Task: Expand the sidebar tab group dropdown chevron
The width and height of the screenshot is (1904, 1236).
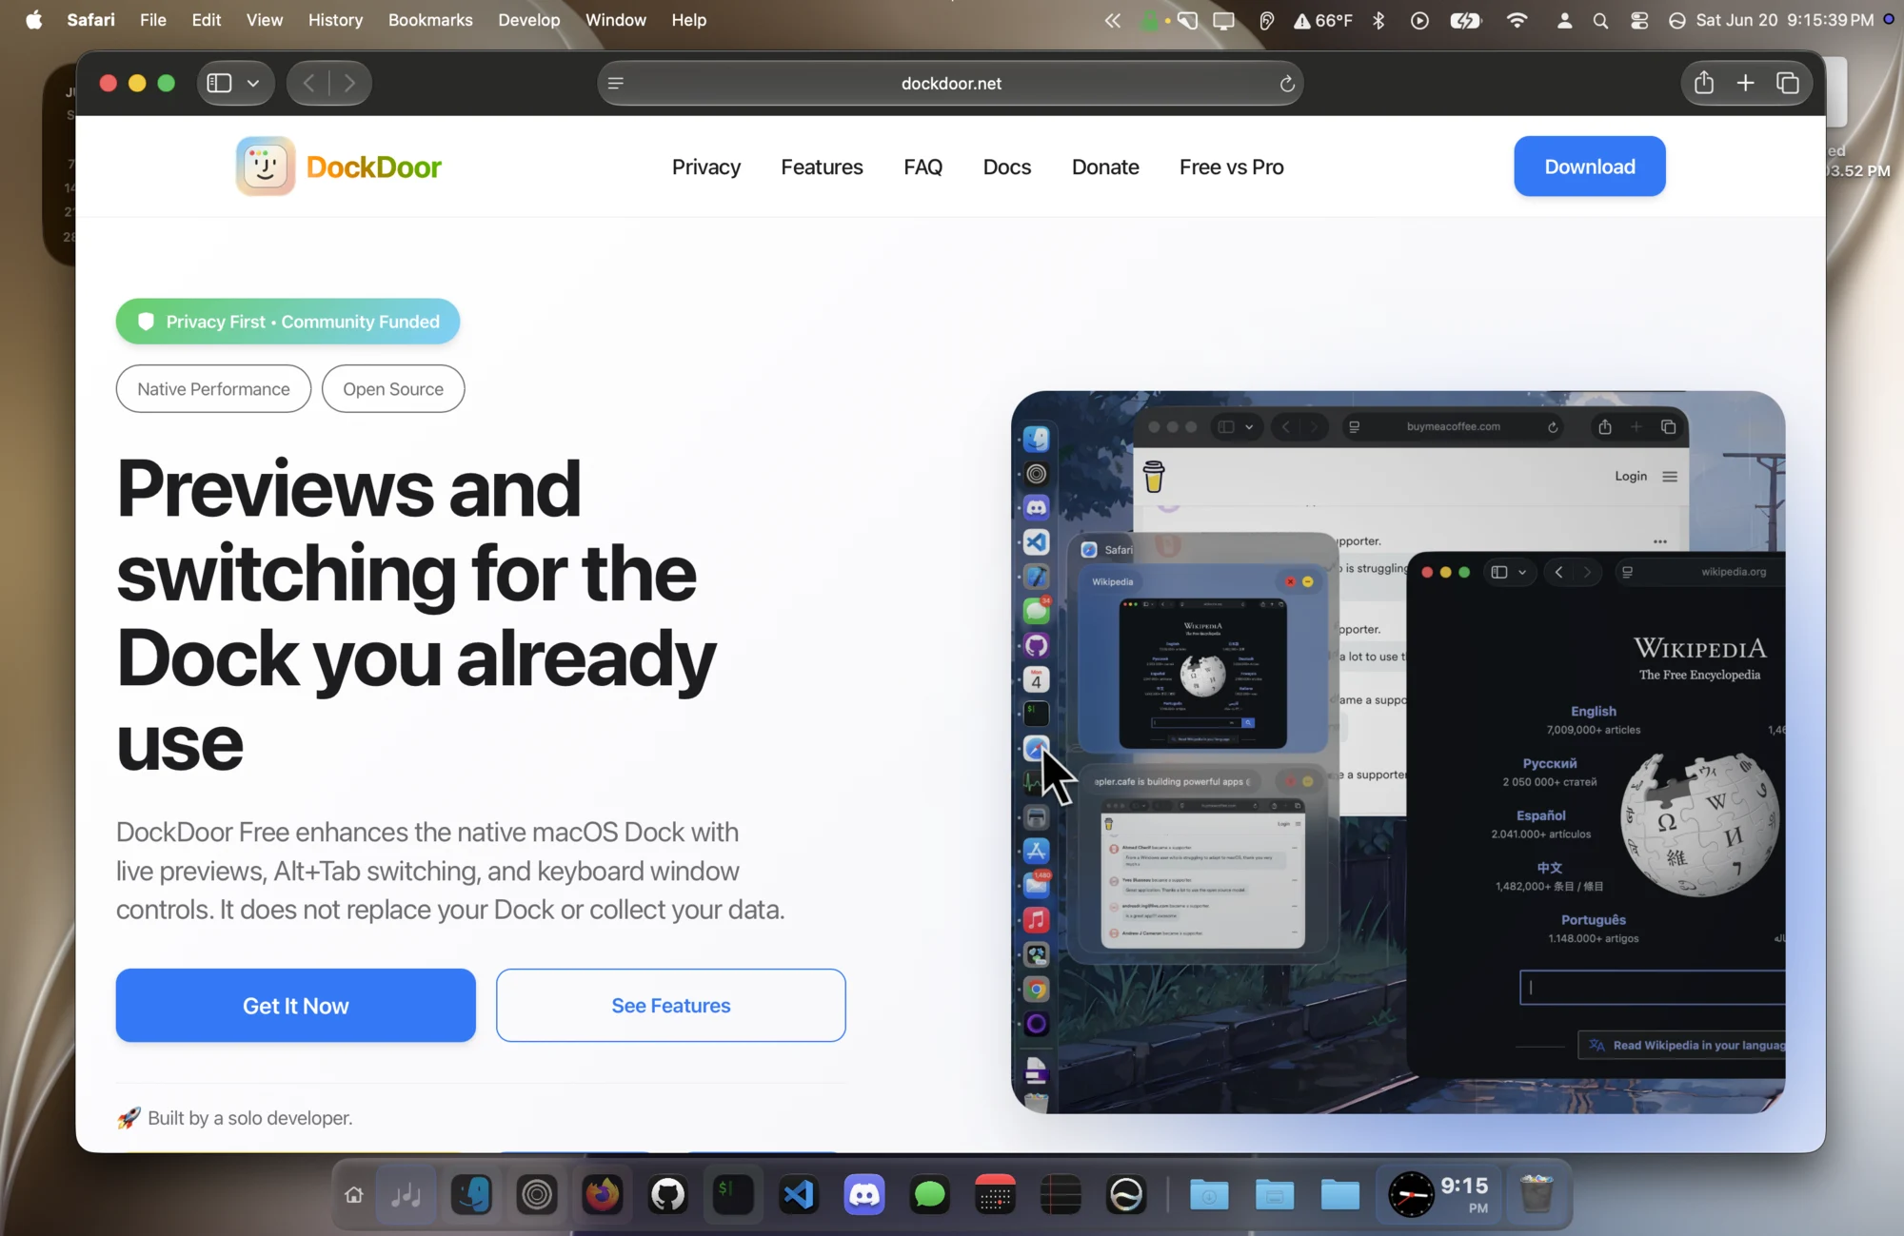Action: click(x=253, y=83)
